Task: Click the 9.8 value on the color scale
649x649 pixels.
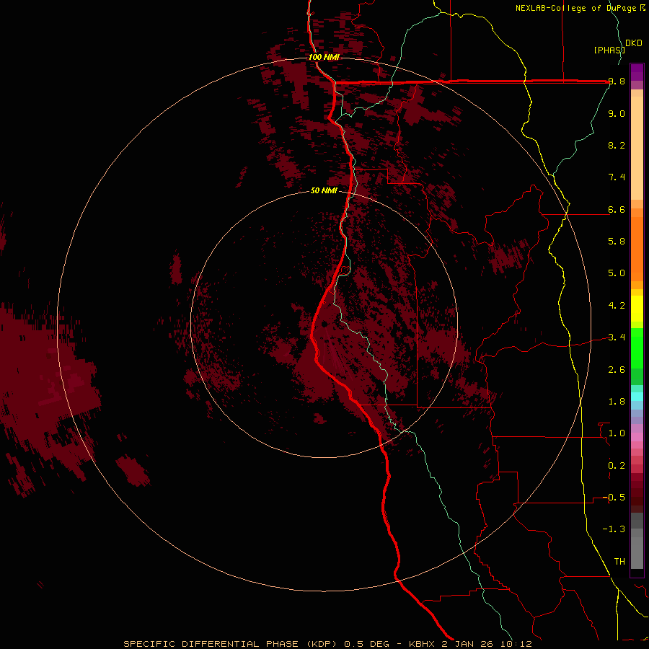Action: [x=617, y=81]
